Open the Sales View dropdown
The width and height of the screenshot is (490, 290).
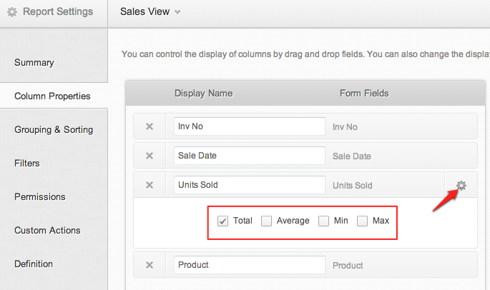click(150, 12)
